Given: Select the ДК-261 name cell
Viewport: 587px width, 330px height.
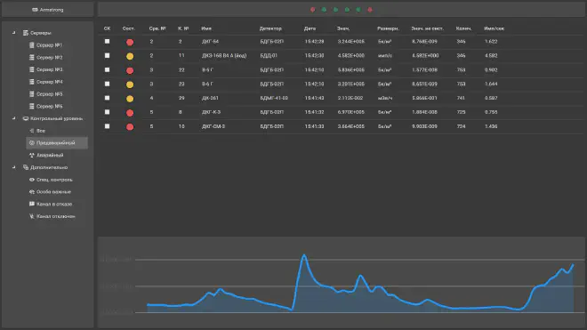Looking at the screenshot, I should pyautogui.click(x=210, y=98).
